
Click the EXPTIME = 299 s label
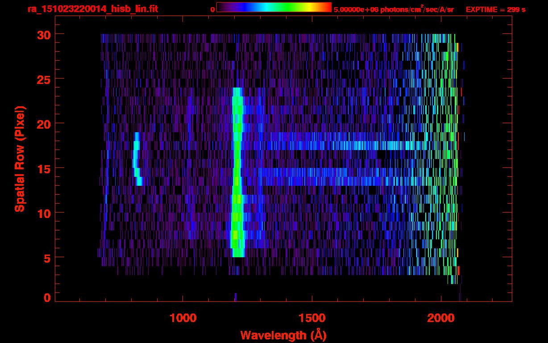(x=495, y=9)
